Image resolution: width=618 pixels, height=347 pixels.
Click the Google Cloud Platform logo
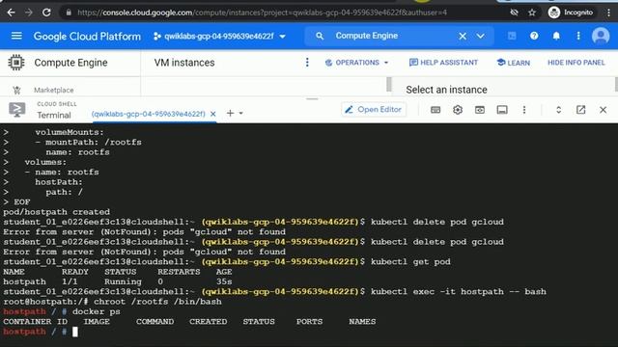click(87, 37)
